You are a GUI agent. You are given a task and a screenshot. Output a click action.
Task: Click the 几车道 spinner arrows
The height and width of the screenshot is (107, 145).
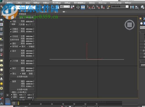point(30,24)
